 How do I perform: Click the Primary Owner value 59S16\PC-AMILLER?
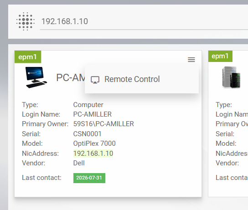coord(103,124)
